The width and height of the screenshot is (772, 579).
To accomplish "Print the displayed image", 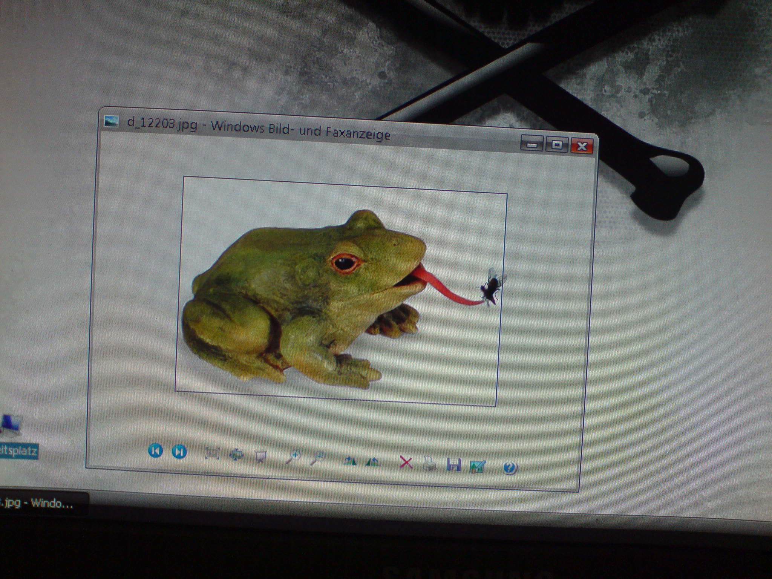I will (x=429, y=463).
